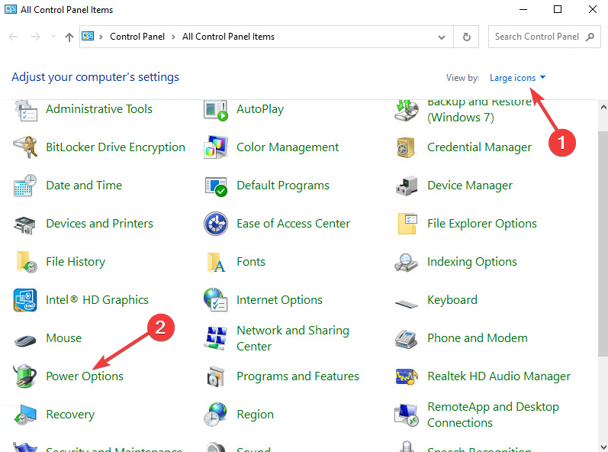608x452 pixels.
Task: Click the Recovery icon
Action: point(25,415)
